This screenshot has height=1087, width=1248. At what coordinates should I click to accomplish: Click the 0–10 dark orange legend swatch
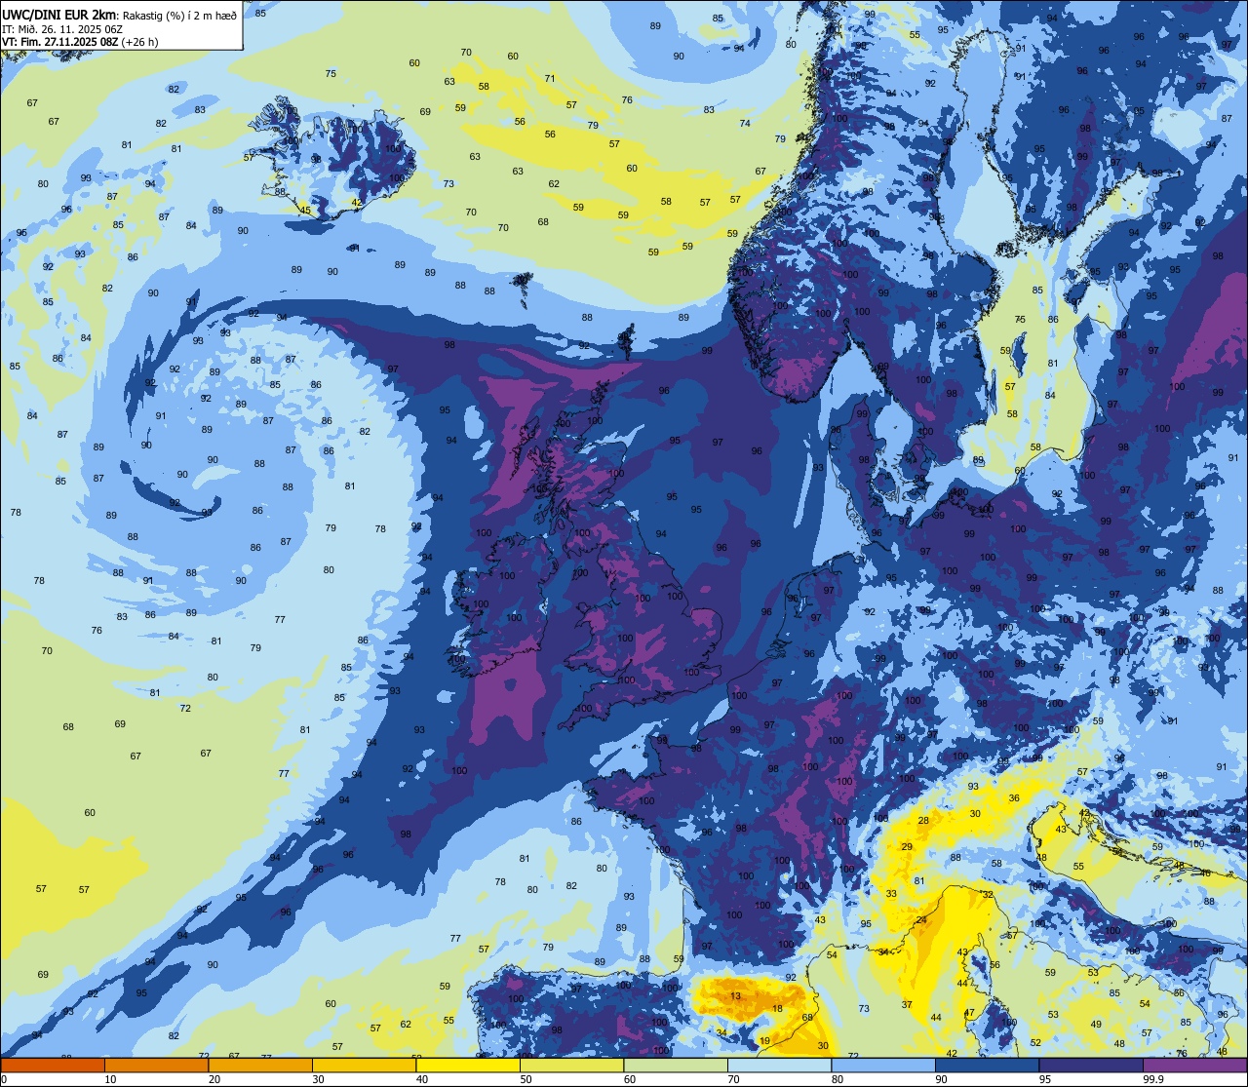coord(53,1065)
